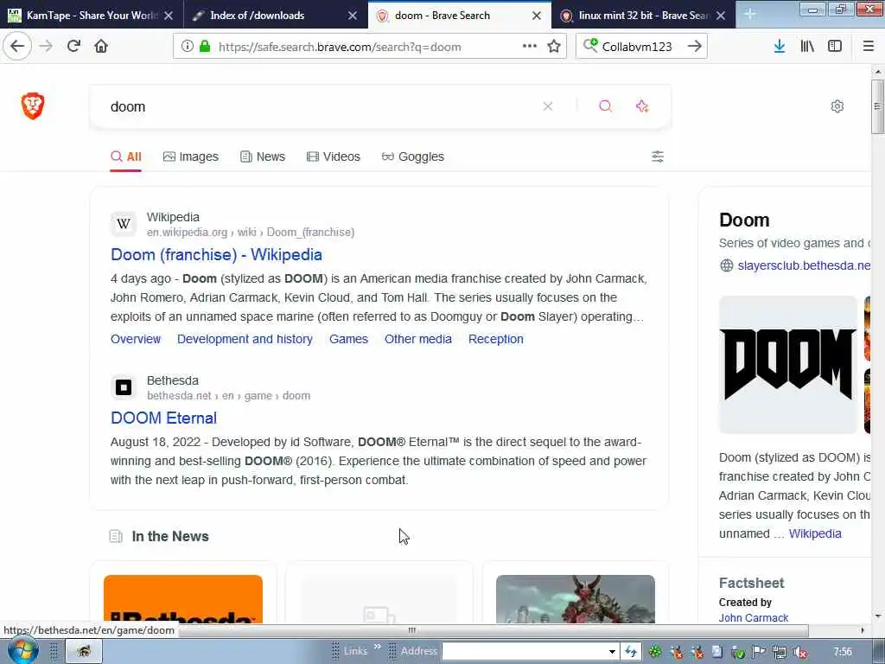This screenshot has width=885, height=664.
Task: Select the Goggles search tab
Action: click(x=412, y=156)
